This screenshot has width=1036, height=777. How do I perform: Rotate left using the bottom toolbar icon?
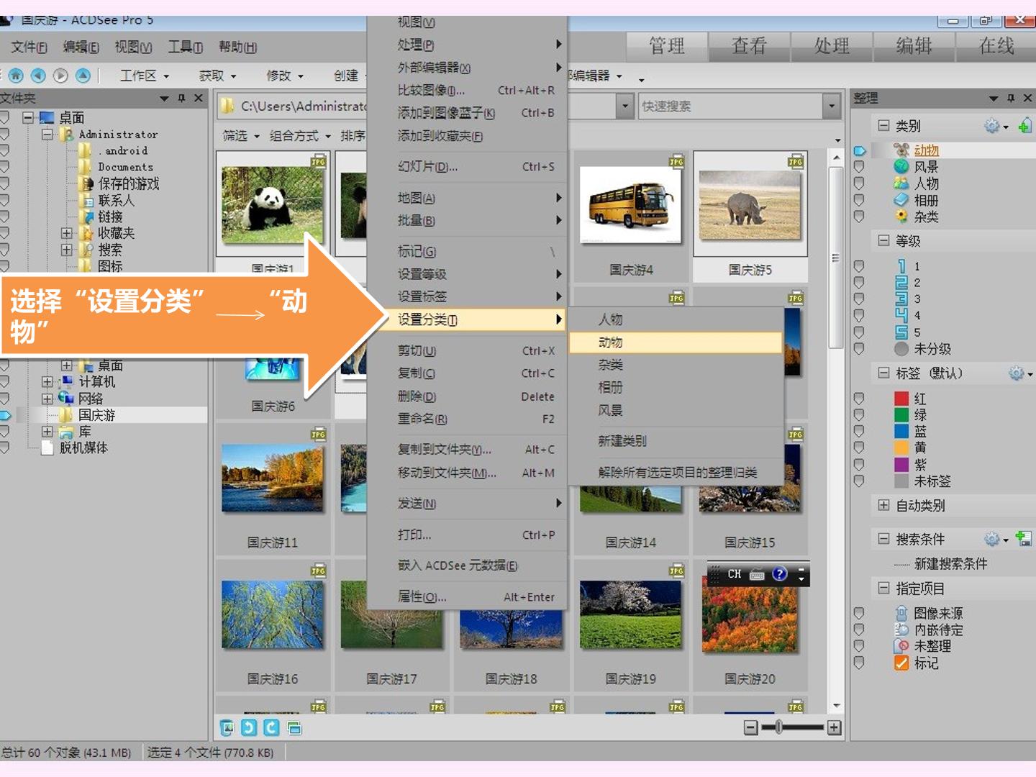[249, 727]
